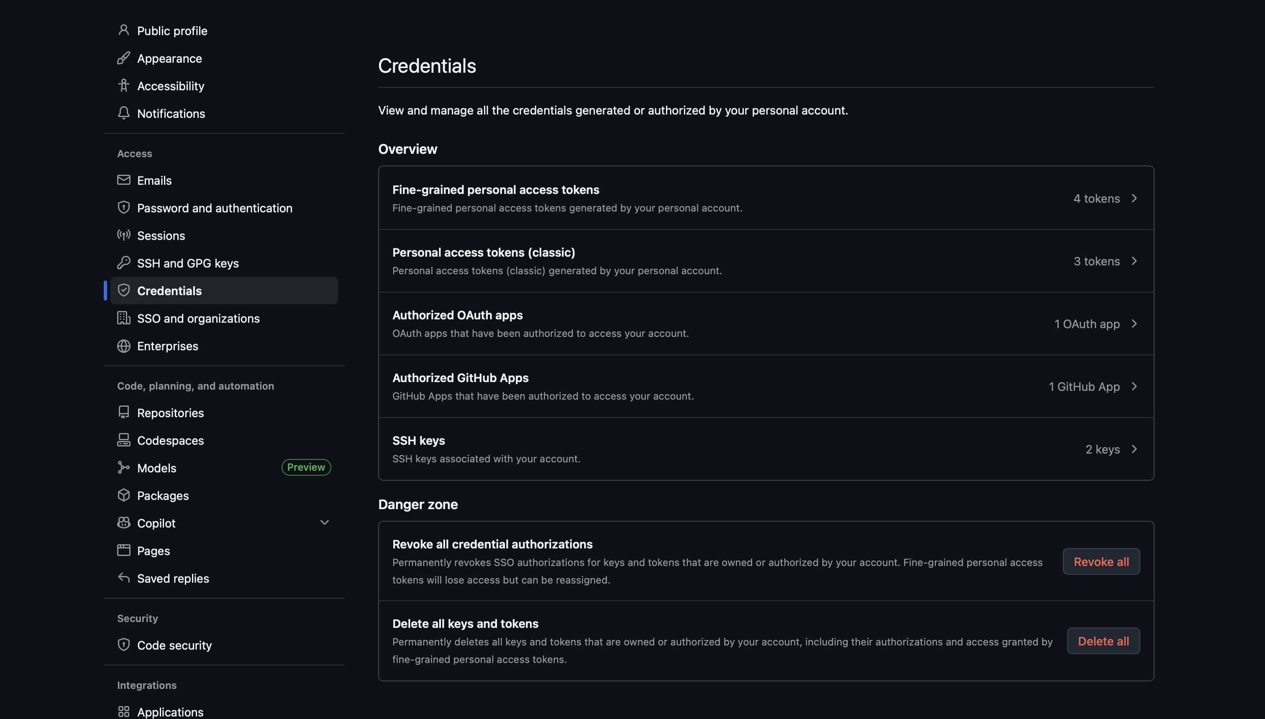Image resolution: width=1265 pixels, height=719 pixels.
Task: Open classic tokens via its chevron arrow
Action: pyautogui.click(x=1134, y=261)
